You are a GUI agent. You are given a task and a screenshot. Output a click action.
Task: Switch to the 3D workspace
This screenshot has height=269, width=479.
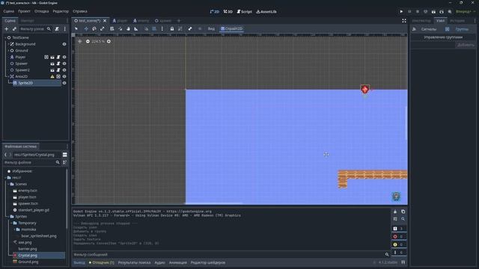[x=228, y=12]
